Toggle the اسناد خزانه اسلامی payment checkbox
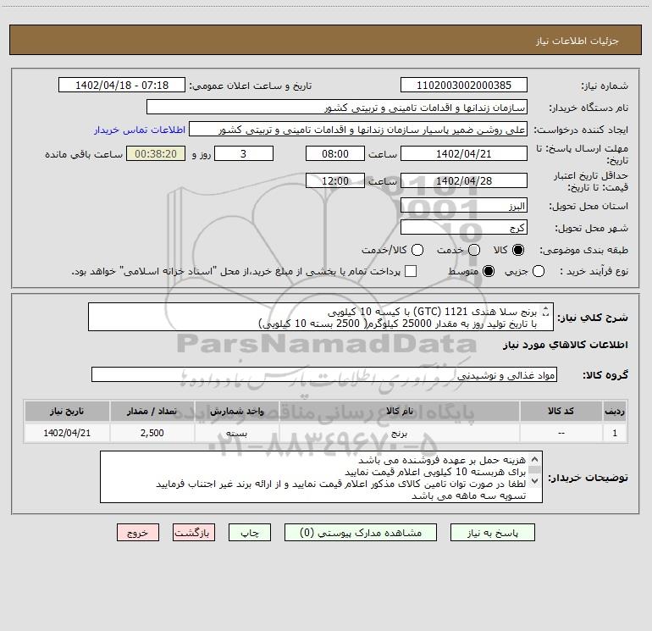Viewport: 652px width, 631px height. (x=411, y=271)
